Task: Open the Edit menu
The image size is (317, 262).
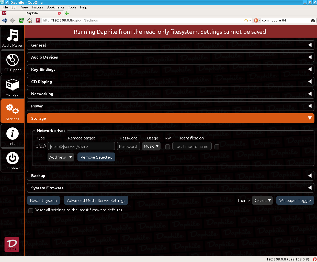Action: coord(14,7)
